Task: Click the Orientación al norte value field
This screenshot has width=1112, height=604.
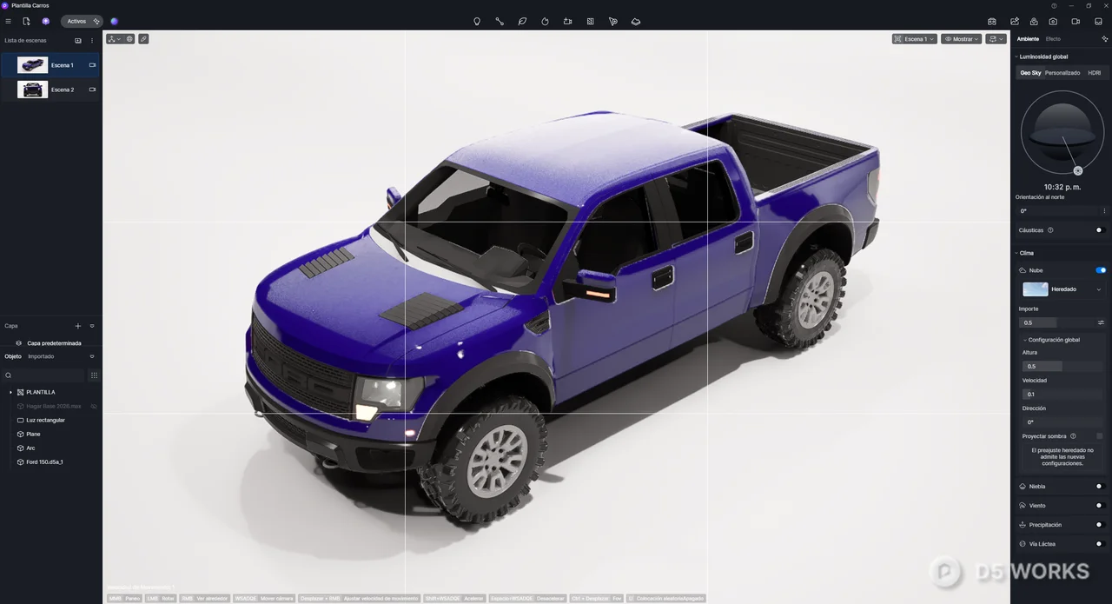Action: (1057, 211)
